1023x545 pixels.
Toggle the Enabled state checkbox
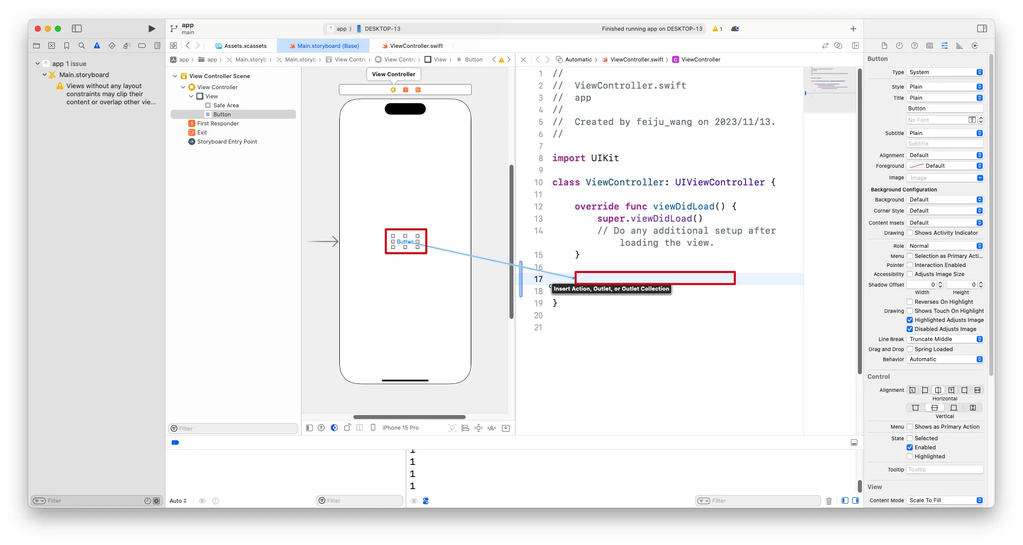(x=910, y=447)
